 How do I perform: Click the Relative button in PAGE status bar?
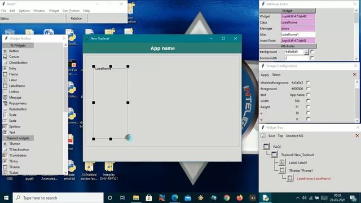pyautogui.click(x=76, y=19)
